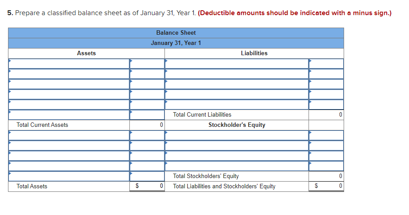409x215 pixels.
Task: Open second account dropdown below Total Current Assets
Action: (69, 146)
